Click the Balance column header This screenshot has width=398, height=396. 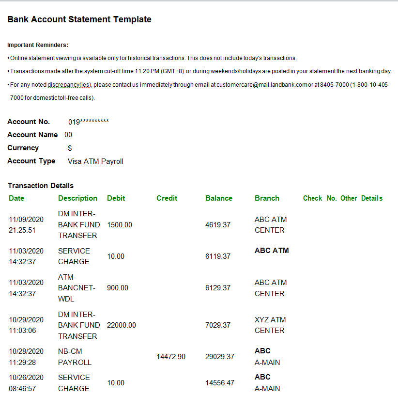[219, 198]
